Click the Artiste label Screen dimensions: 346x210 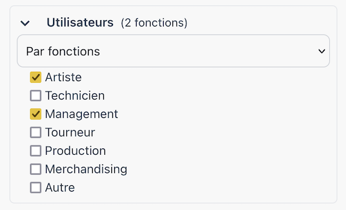click(63, 77)
